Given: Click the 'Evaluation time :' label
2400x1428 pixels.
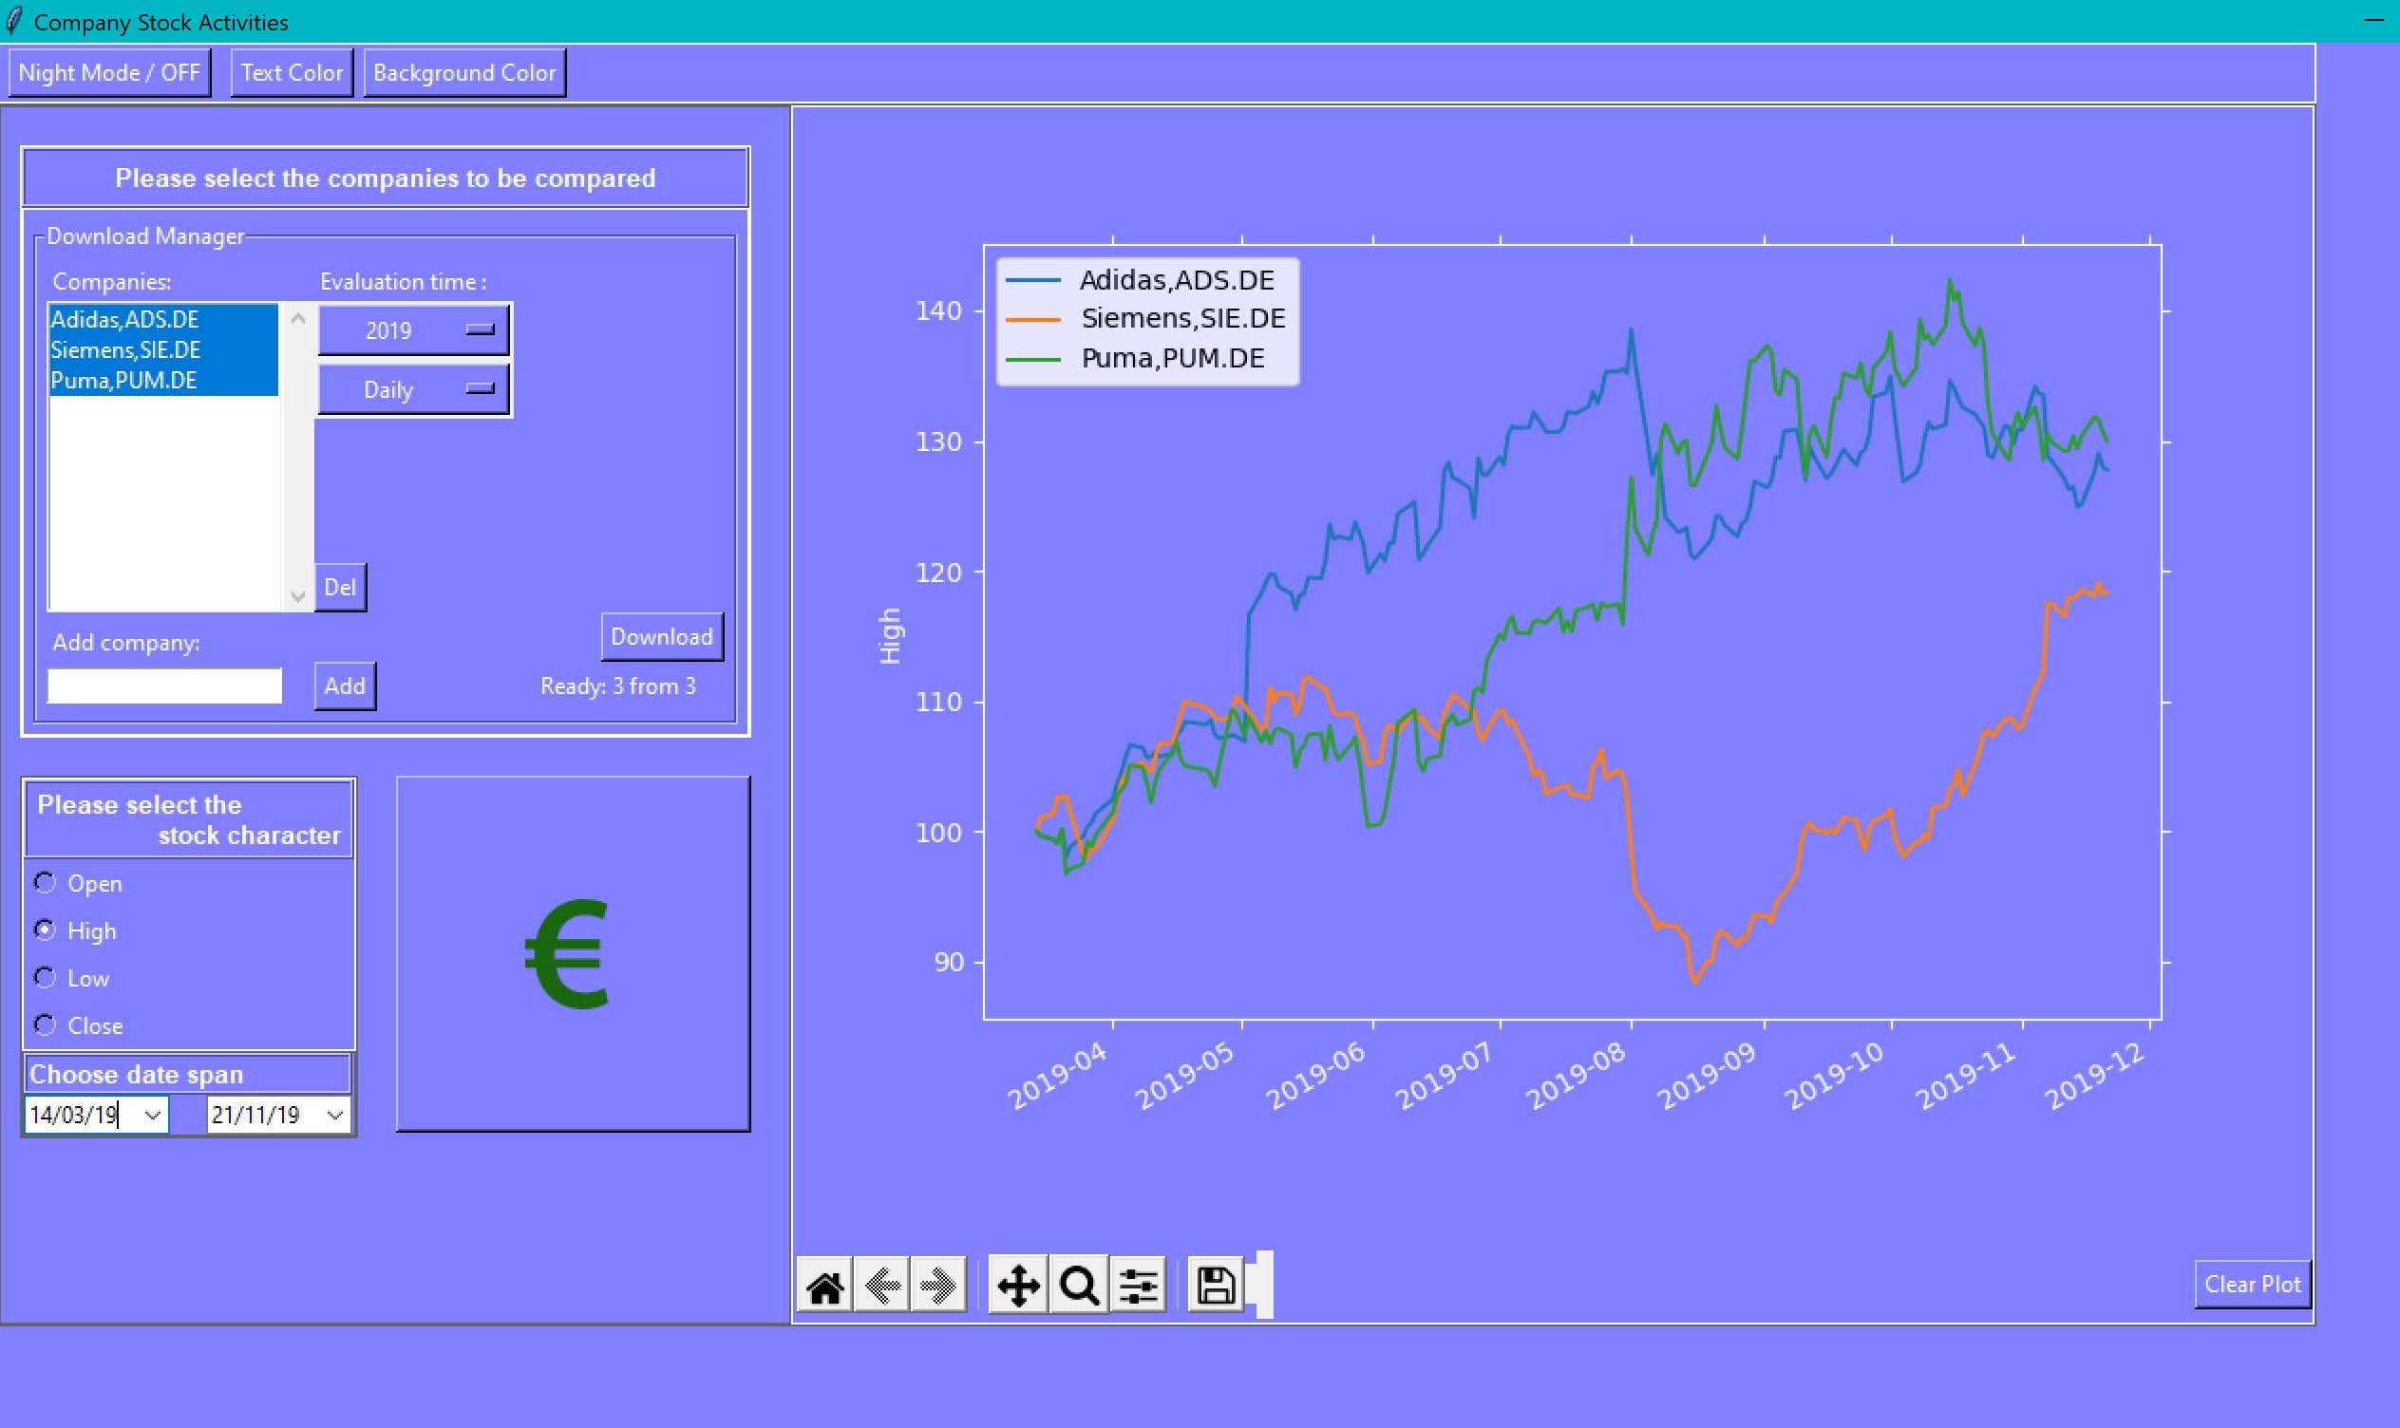Looking at the screenshot, I should [x=404, y=282].
